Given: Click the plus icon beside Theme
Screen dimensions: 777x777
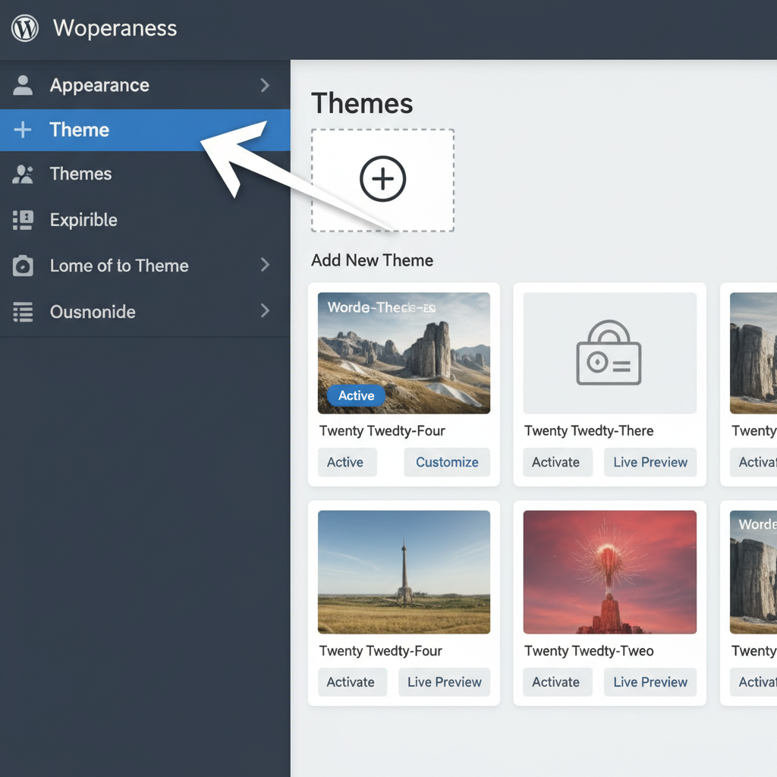Looking at the screenshot, I should point(24,130).
